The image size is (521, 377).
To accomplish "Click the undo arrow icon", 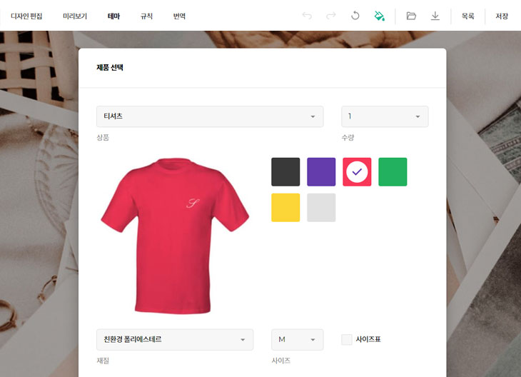I will [307, 16].
